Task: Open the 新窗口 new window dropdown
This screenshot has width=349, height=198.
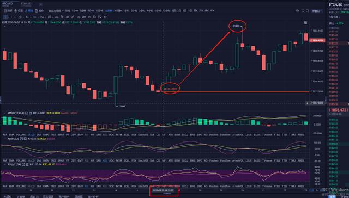Action: (x=317, y=11)
